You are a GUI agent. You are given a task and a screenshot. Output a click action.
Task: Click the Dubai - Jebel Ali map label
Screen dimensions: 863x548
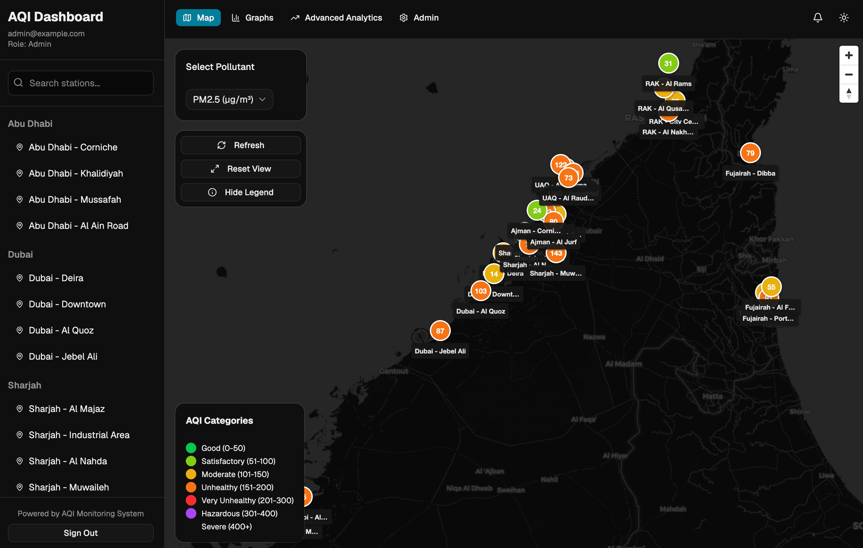(x=440, y=351)
